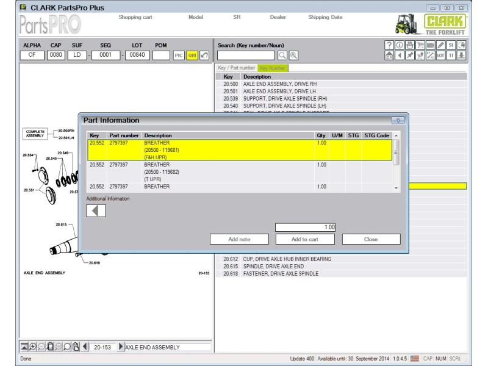This screenshot has height=366, width=488.
Task: Select row 20.500 AXLE END ASSEMBLY, DRIVE RH
Action: coord(341,84)
